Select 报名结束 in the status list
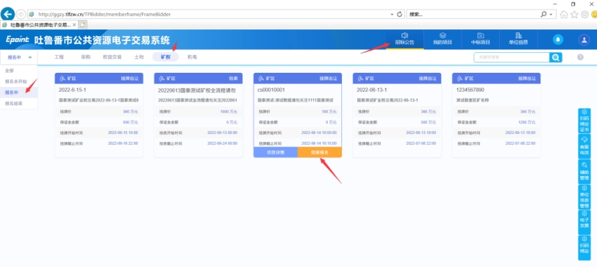This screenshot has height=267, width=597. [x=18, y=103]
